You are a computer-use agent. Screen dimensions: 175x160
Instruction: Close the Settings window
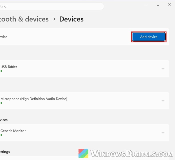[169, 4]
